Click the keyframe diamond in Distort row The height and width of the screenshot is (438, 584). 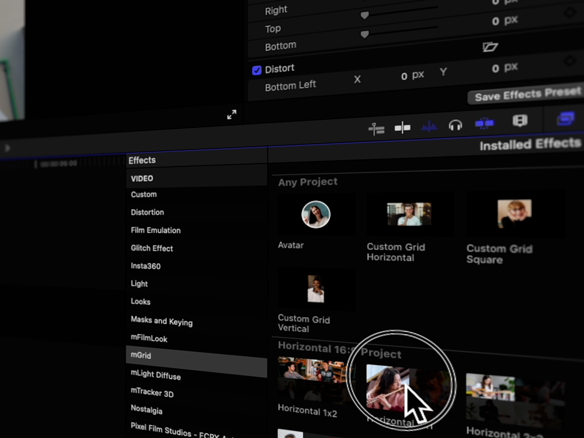click(569, 61)
